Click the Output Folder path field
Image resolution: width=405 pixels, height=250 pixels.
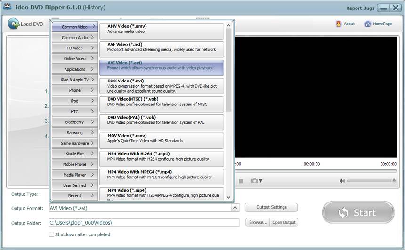pyautogui.click(x=144, y=223)
